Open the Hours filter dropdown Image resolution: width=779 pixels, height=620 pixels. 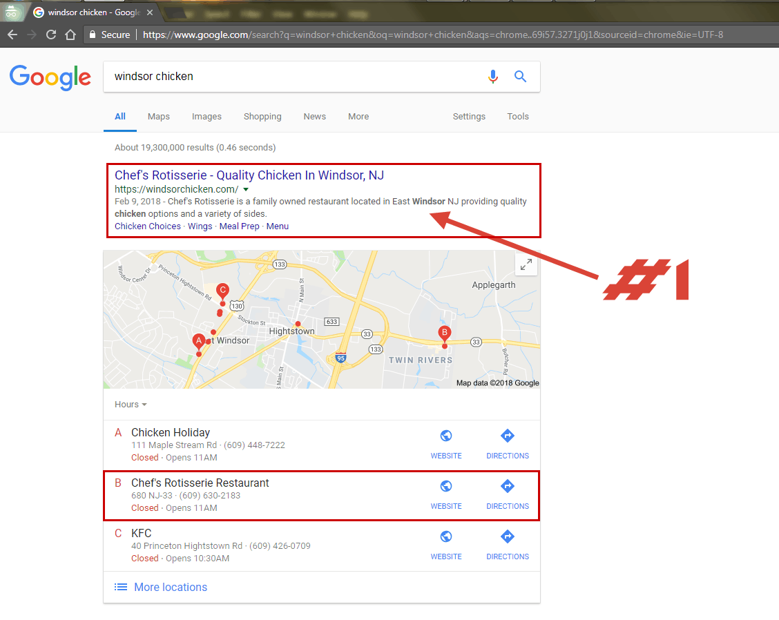point(131,405)
